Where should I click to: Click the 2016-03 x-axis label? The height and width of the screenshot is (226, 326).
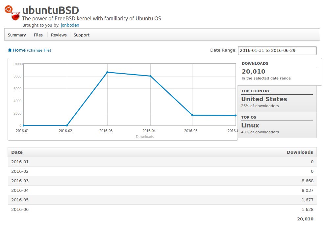click(106, 131)
